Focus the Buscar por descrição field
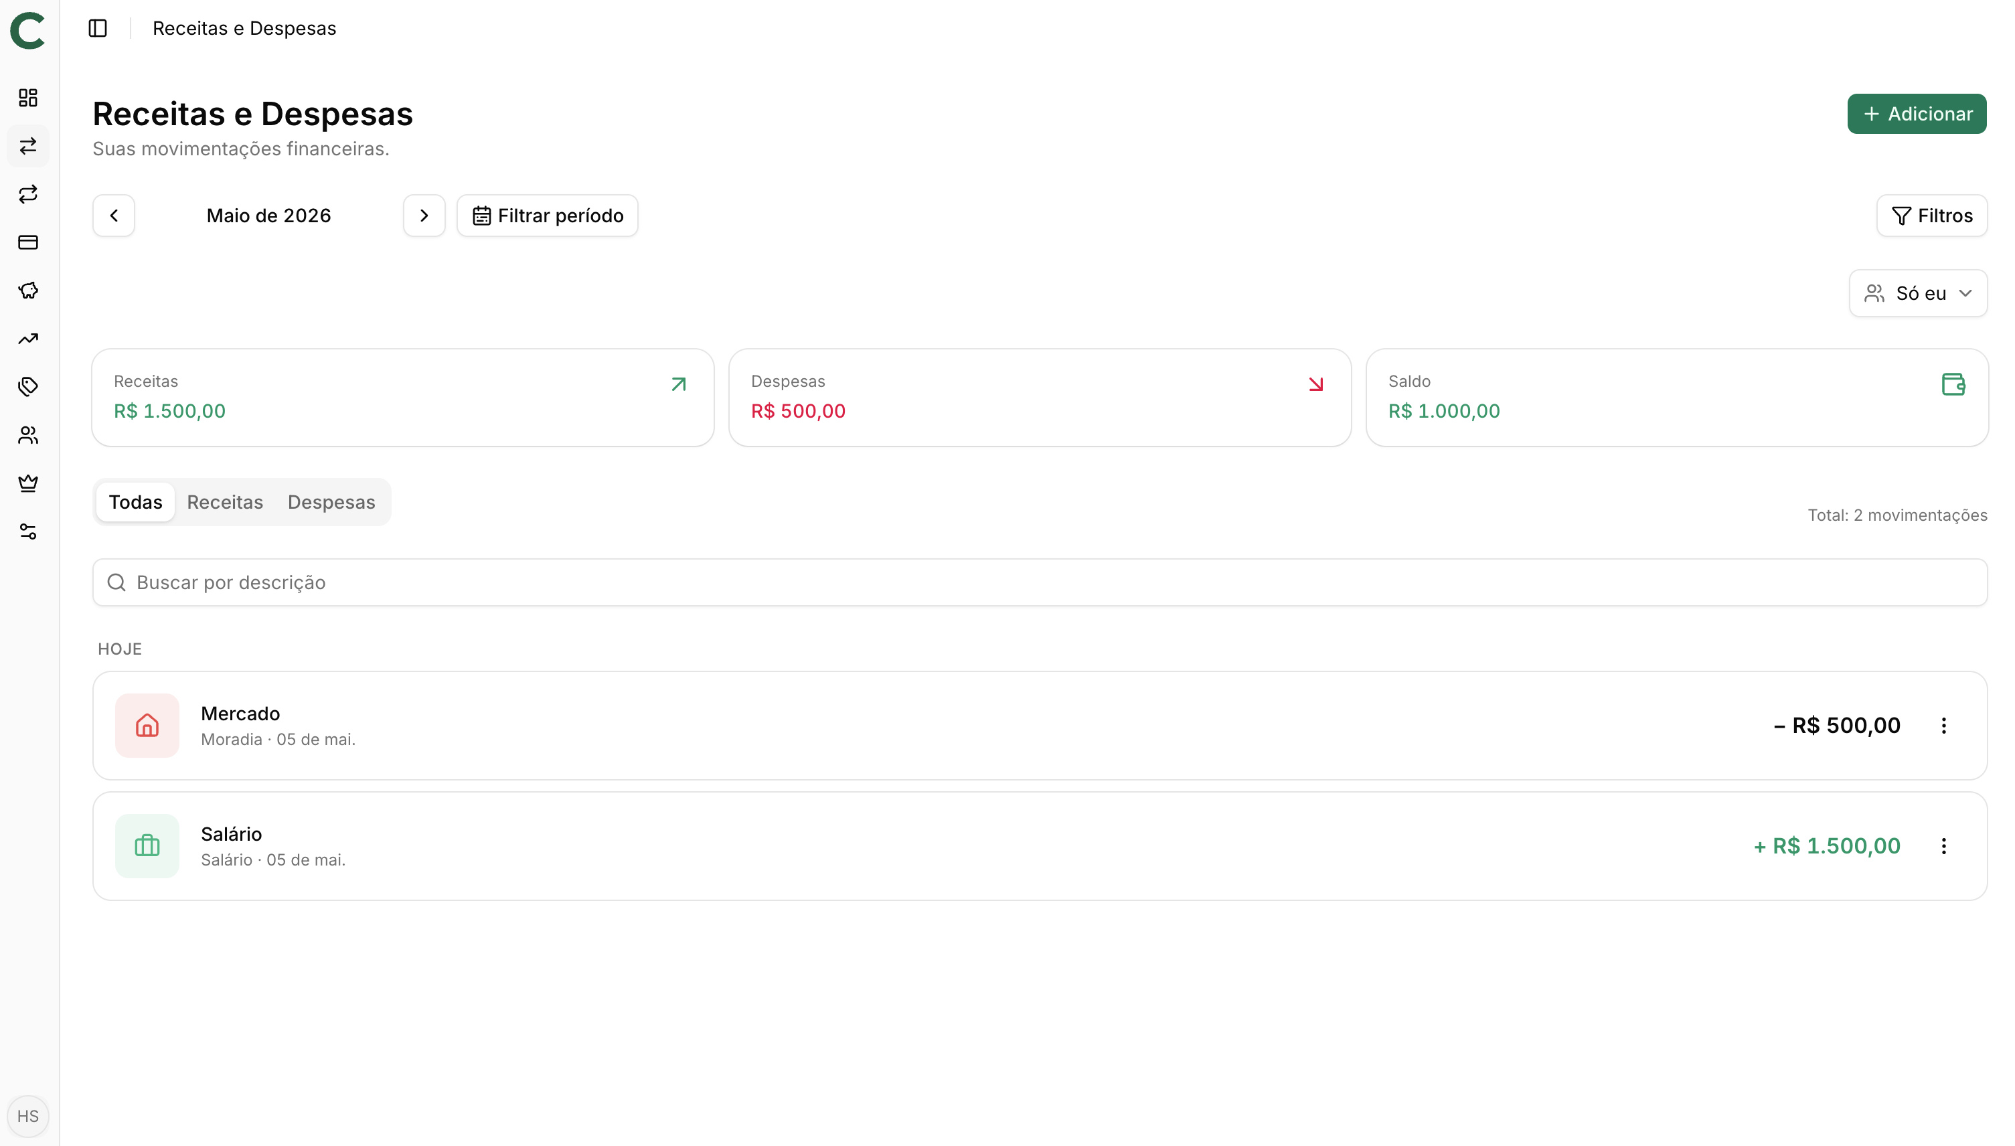2015x1146 pixels. point(1040,582)
